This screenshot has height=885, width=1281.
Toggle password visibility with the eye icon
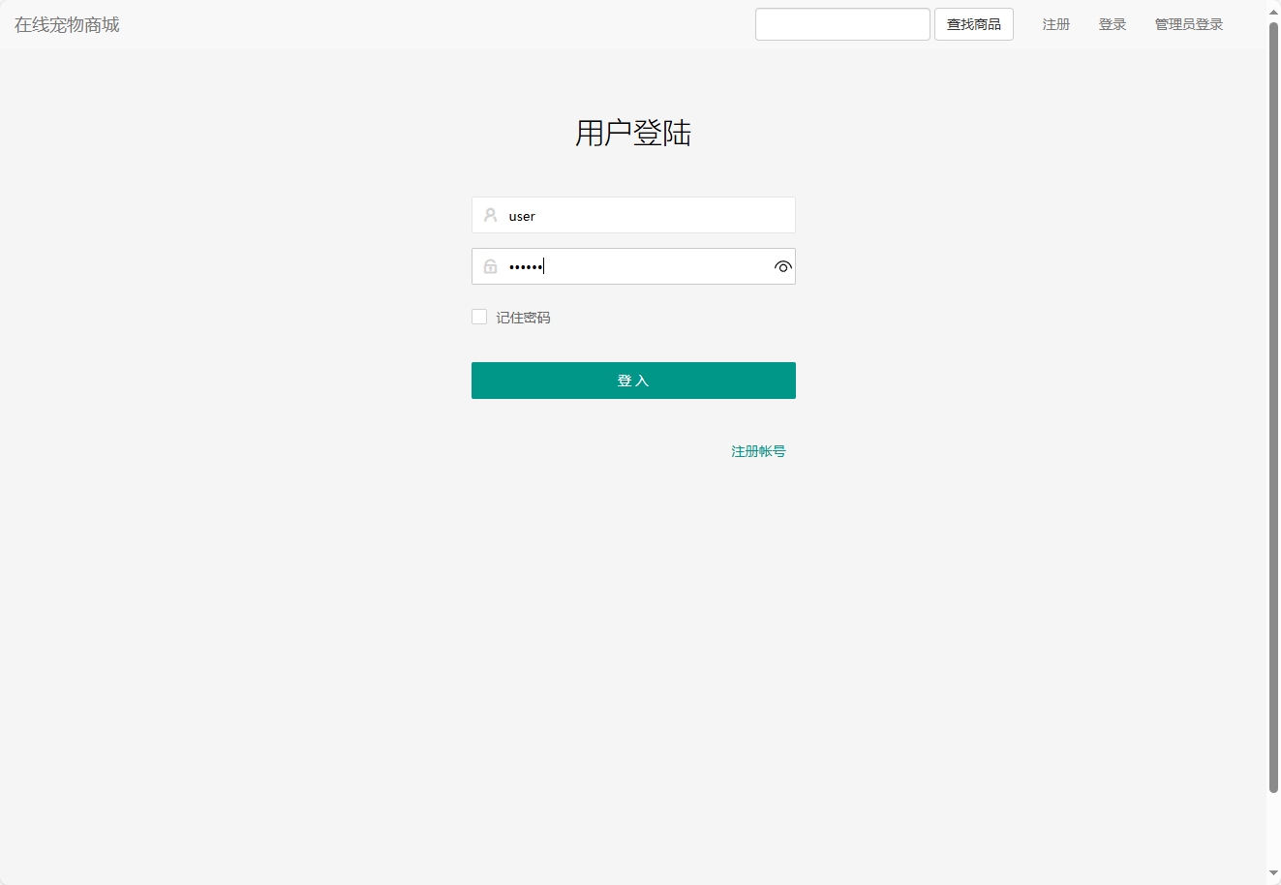(x=781, y=266)
